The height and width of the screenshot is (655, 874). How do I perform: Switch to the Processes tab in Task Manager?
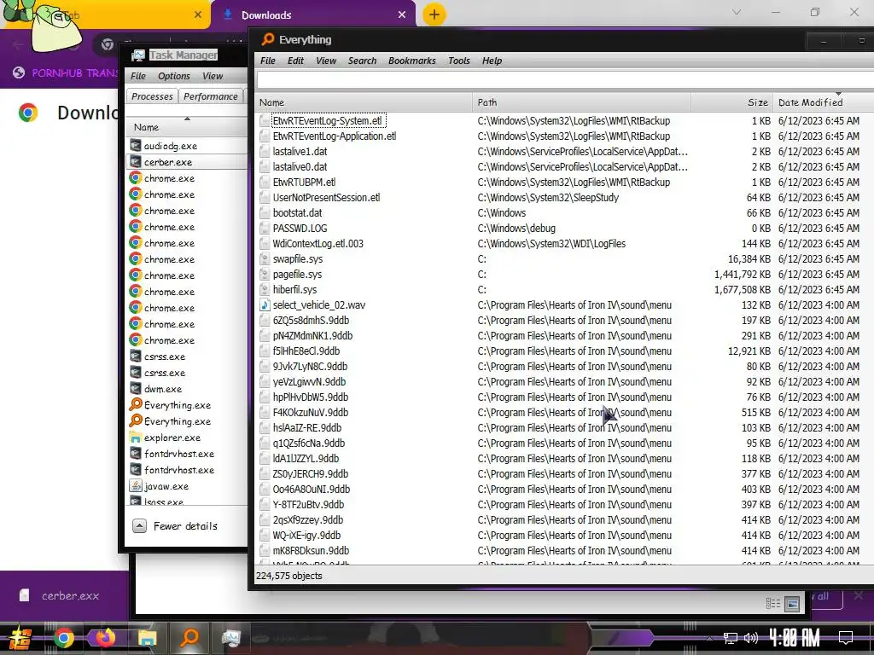point(152,96)
